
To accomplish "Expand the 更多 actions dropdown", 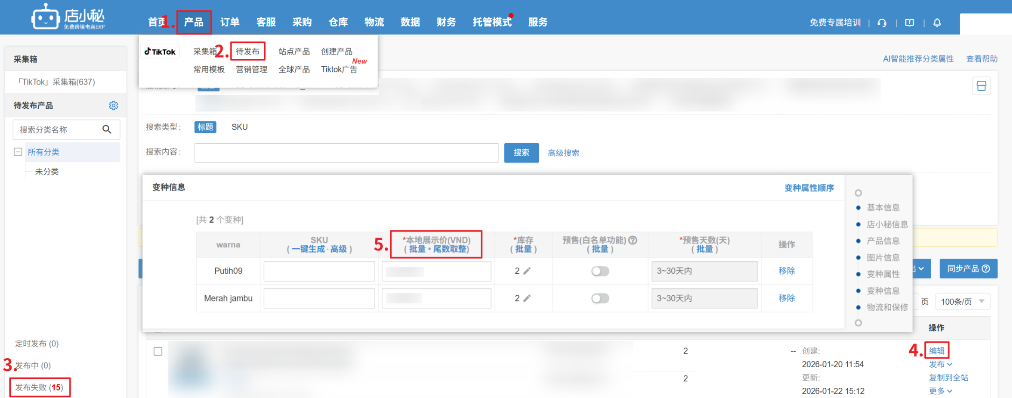I will (940, 391).
